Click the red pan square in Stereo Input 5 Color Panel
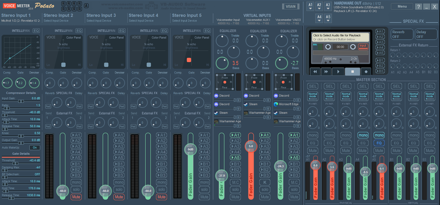This screenshot has width=440, height=205. pos(189,60)
